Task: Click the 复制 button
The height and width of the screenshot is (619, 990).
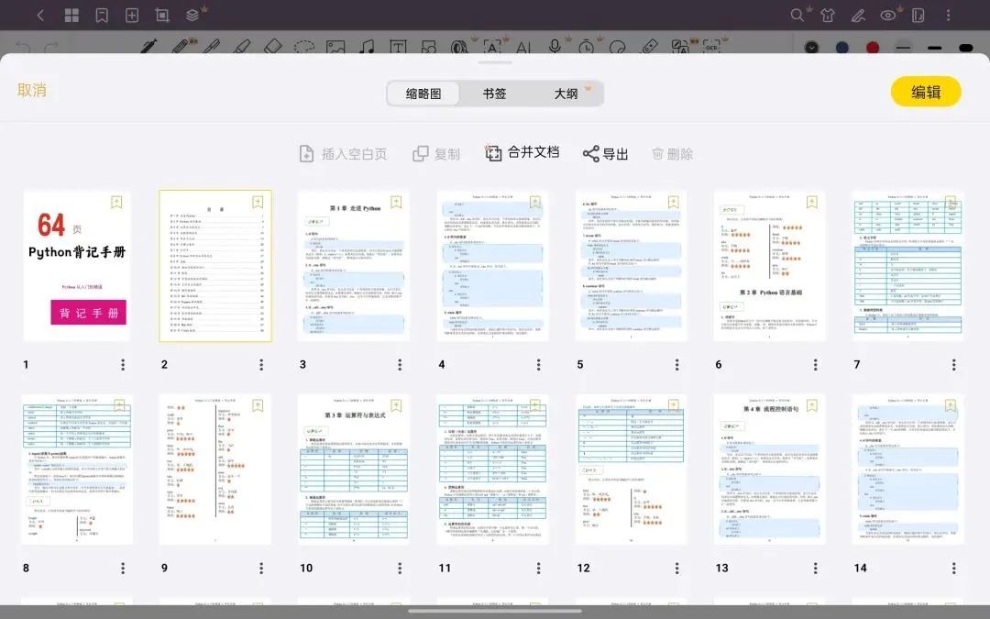Action: (436, 153)
